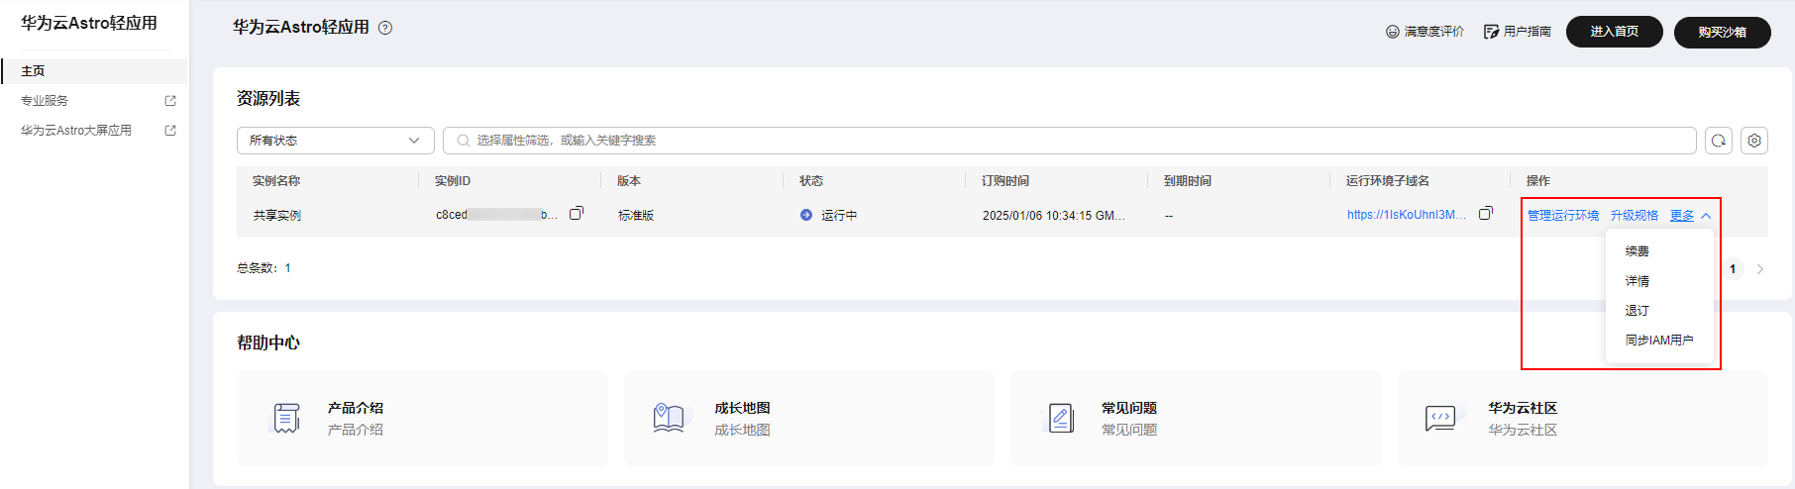Viewport: 1795px width, 489px height.
Task: Click the external-link icon next to 专业服务
Action: coord(170,101)
